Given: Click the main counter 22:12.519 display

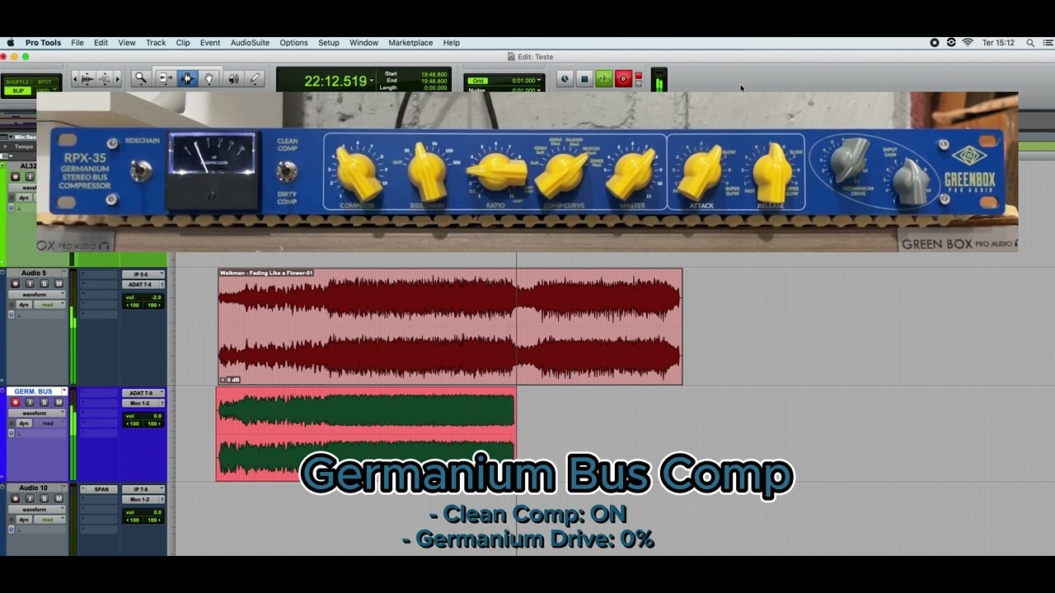Looking at the screenshot, I should click(x=335, y=81).
